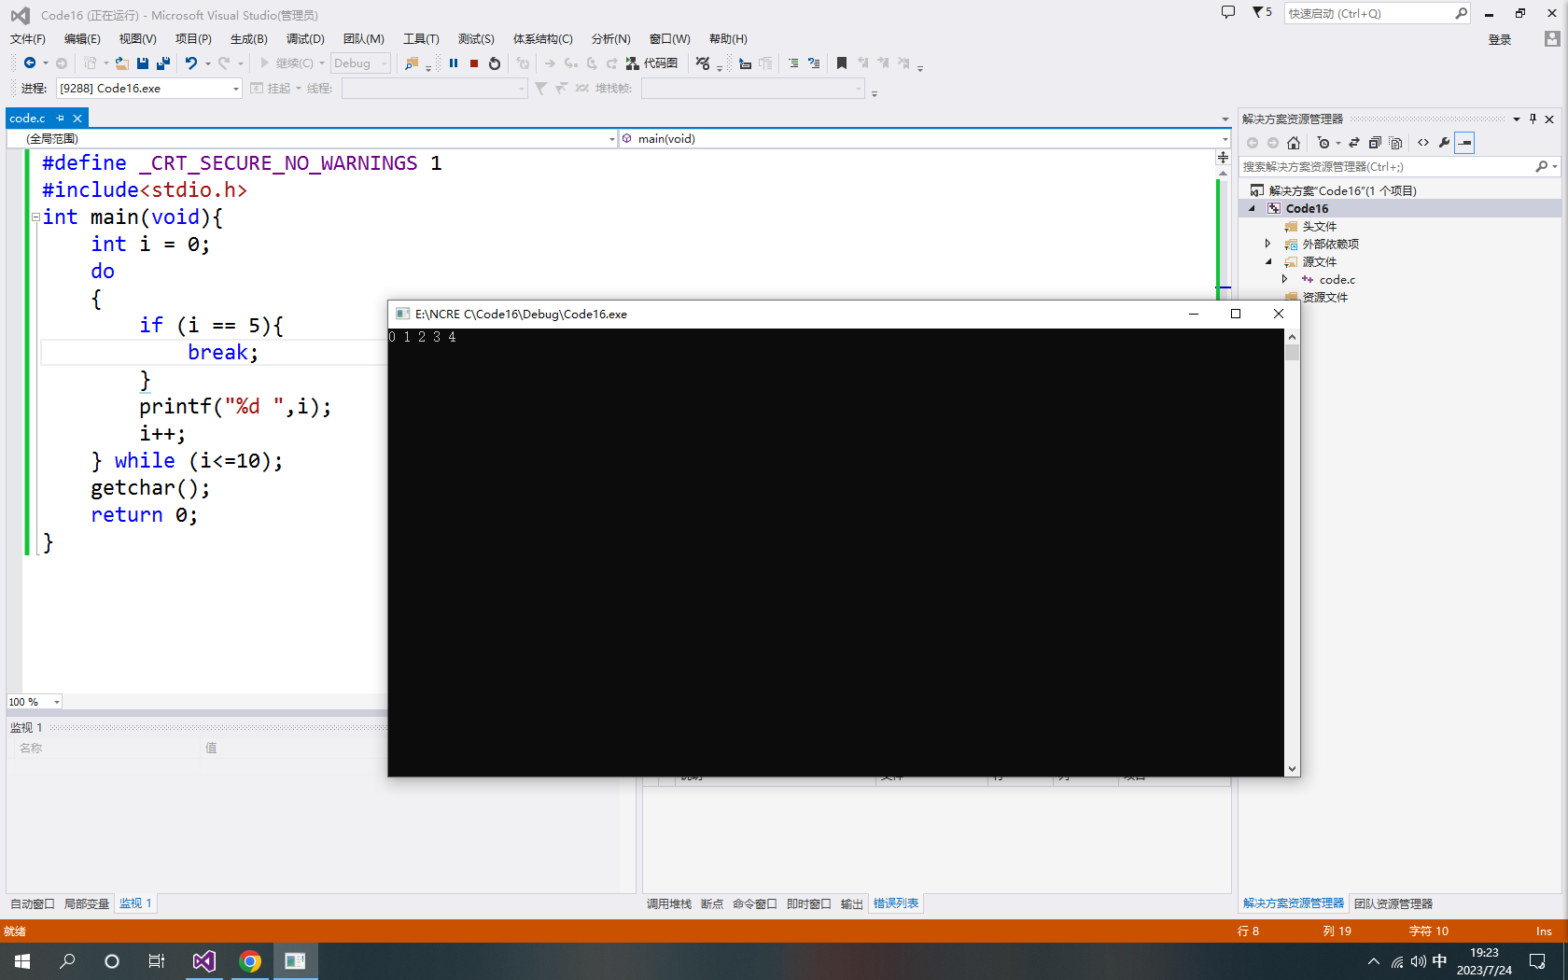Screen dimensions: 1568x980
Task: Expand the 外部依赖项 node
Action: point(1268,244)
